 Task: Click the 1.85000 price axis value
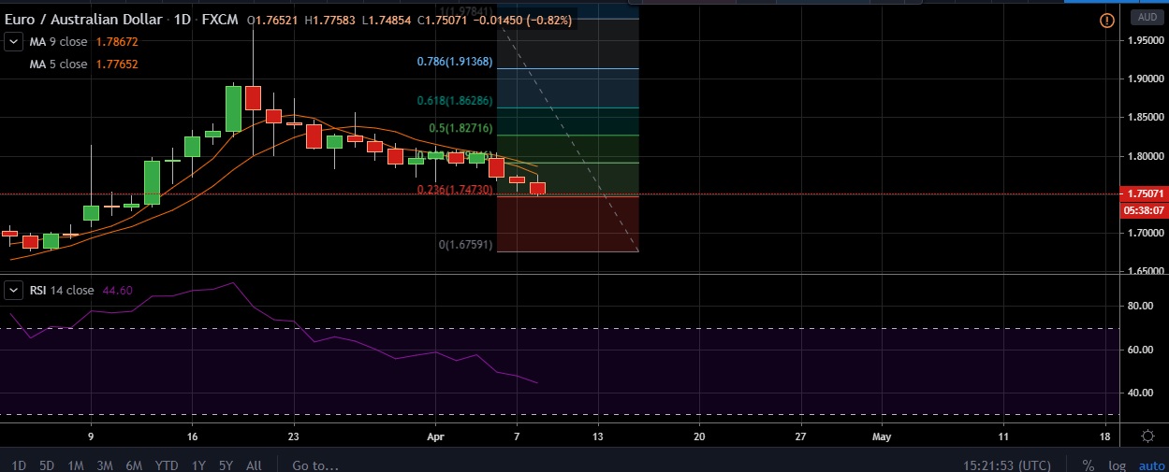1145,118
